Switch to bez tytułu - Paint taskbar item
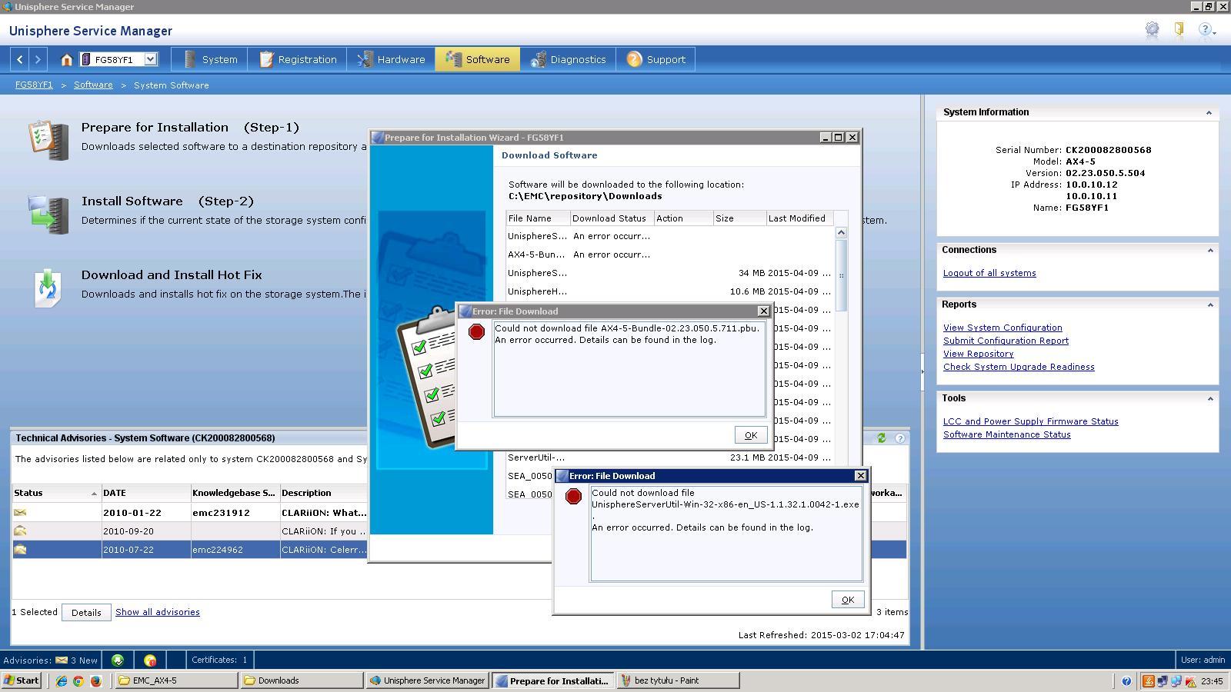Image resolution: width=1231 pixels, height=692 pixels. point(679,680)
